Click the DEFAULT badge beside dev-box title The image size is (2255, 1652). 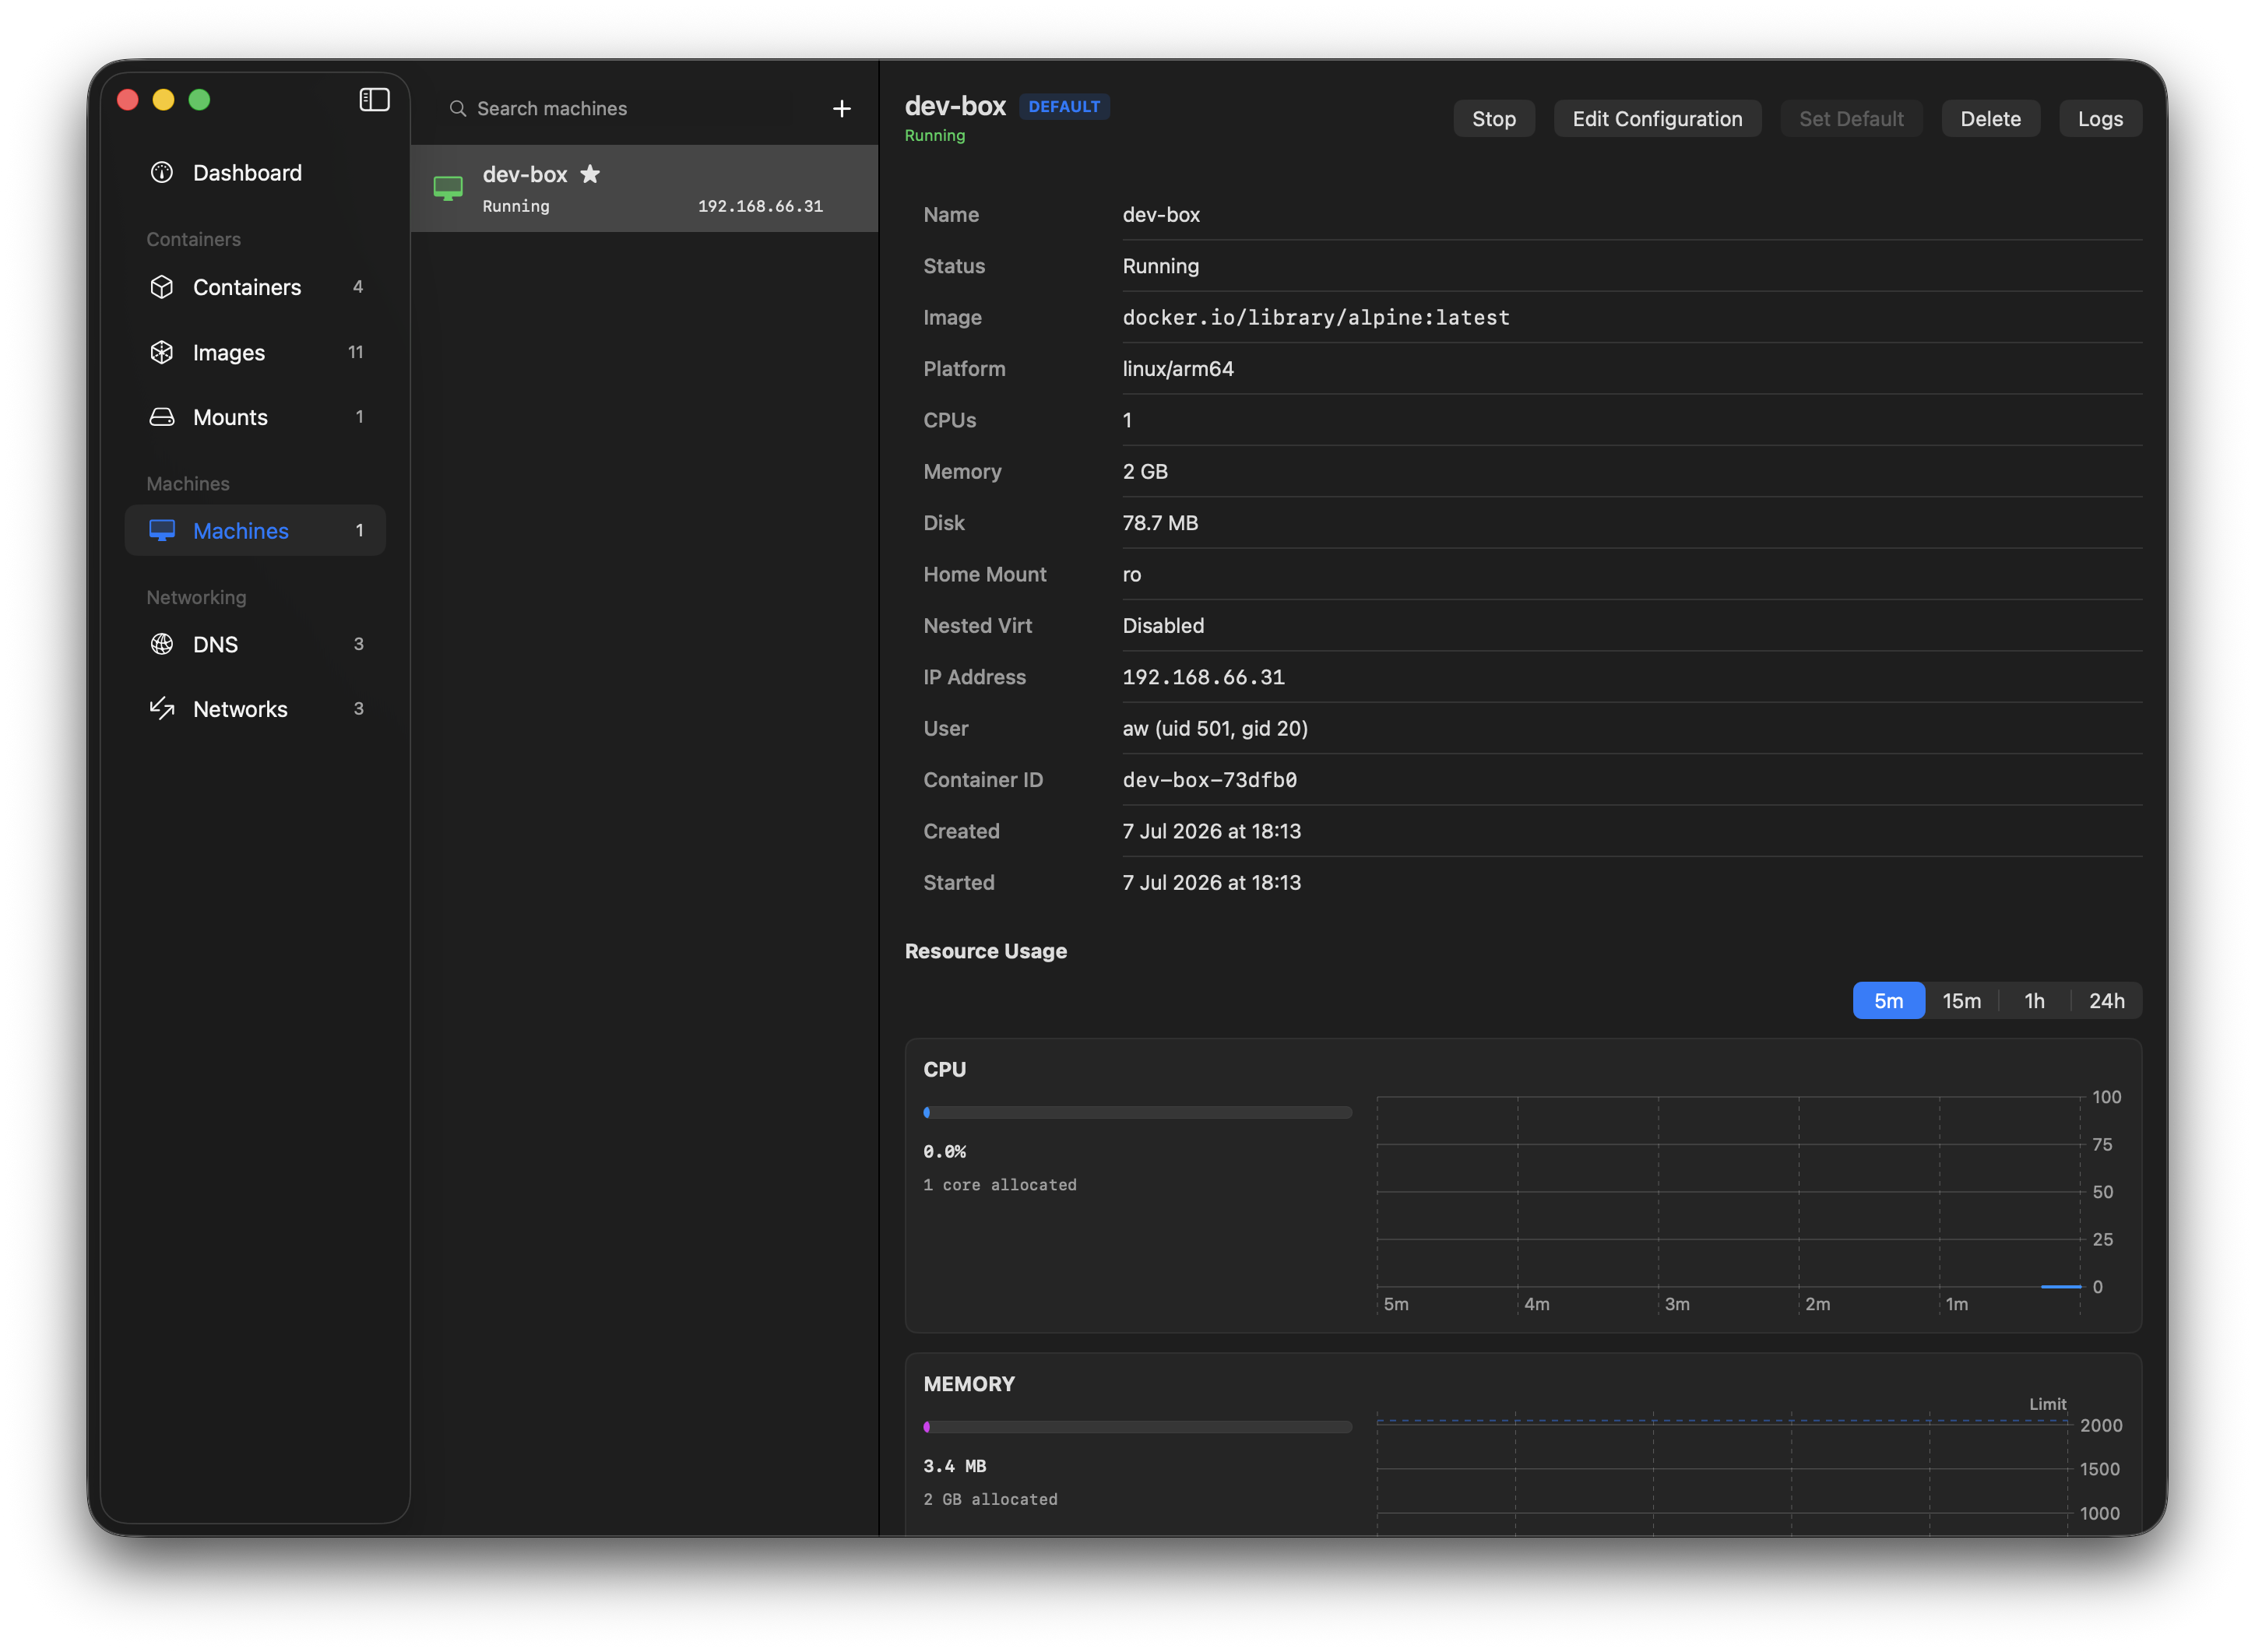tap(1064, 106)
